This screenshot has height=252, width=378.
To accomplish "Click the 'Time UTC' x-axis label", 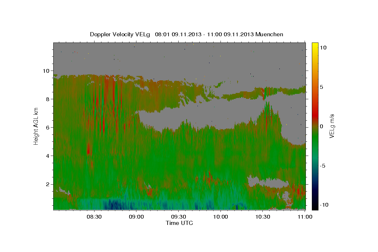I will [179, 223].
